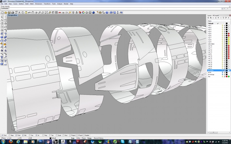This screenshot has width=231, height=144.
Task: Click the blue render sphere icon
Action: (x=93, y=12)
